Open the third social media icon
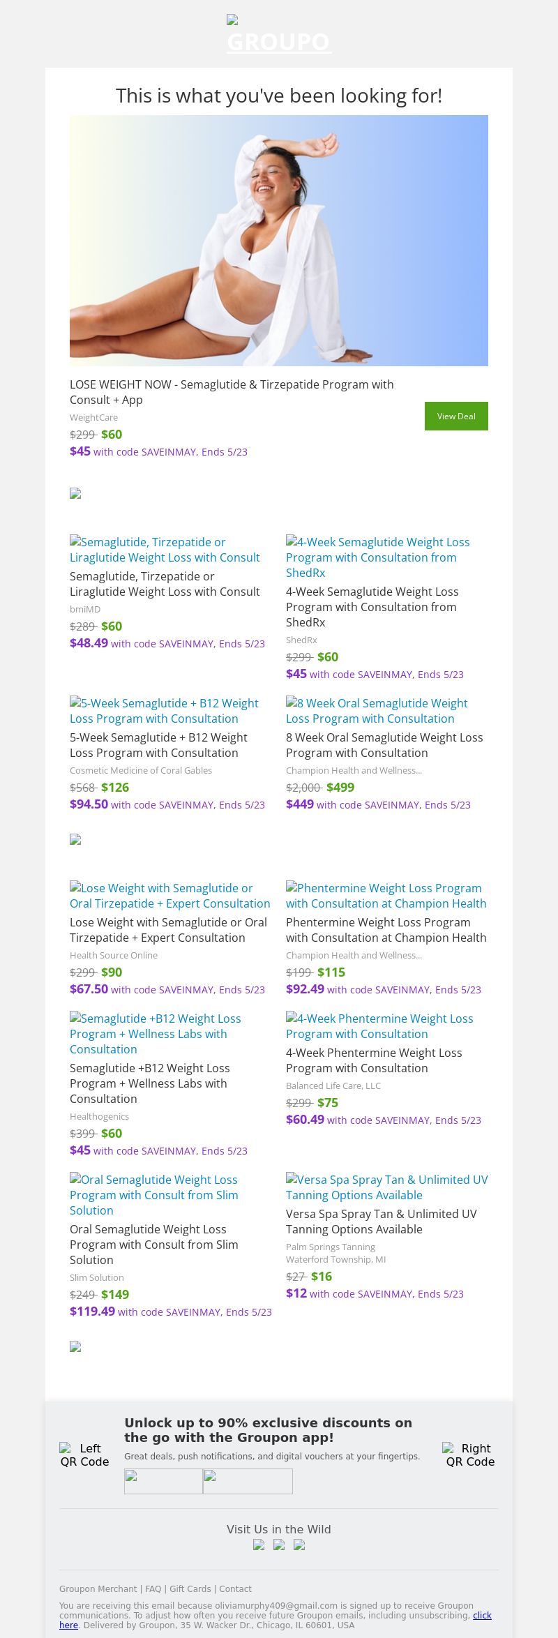The width and height of the screenshot is (558, 1638). tap(299, 1545)
